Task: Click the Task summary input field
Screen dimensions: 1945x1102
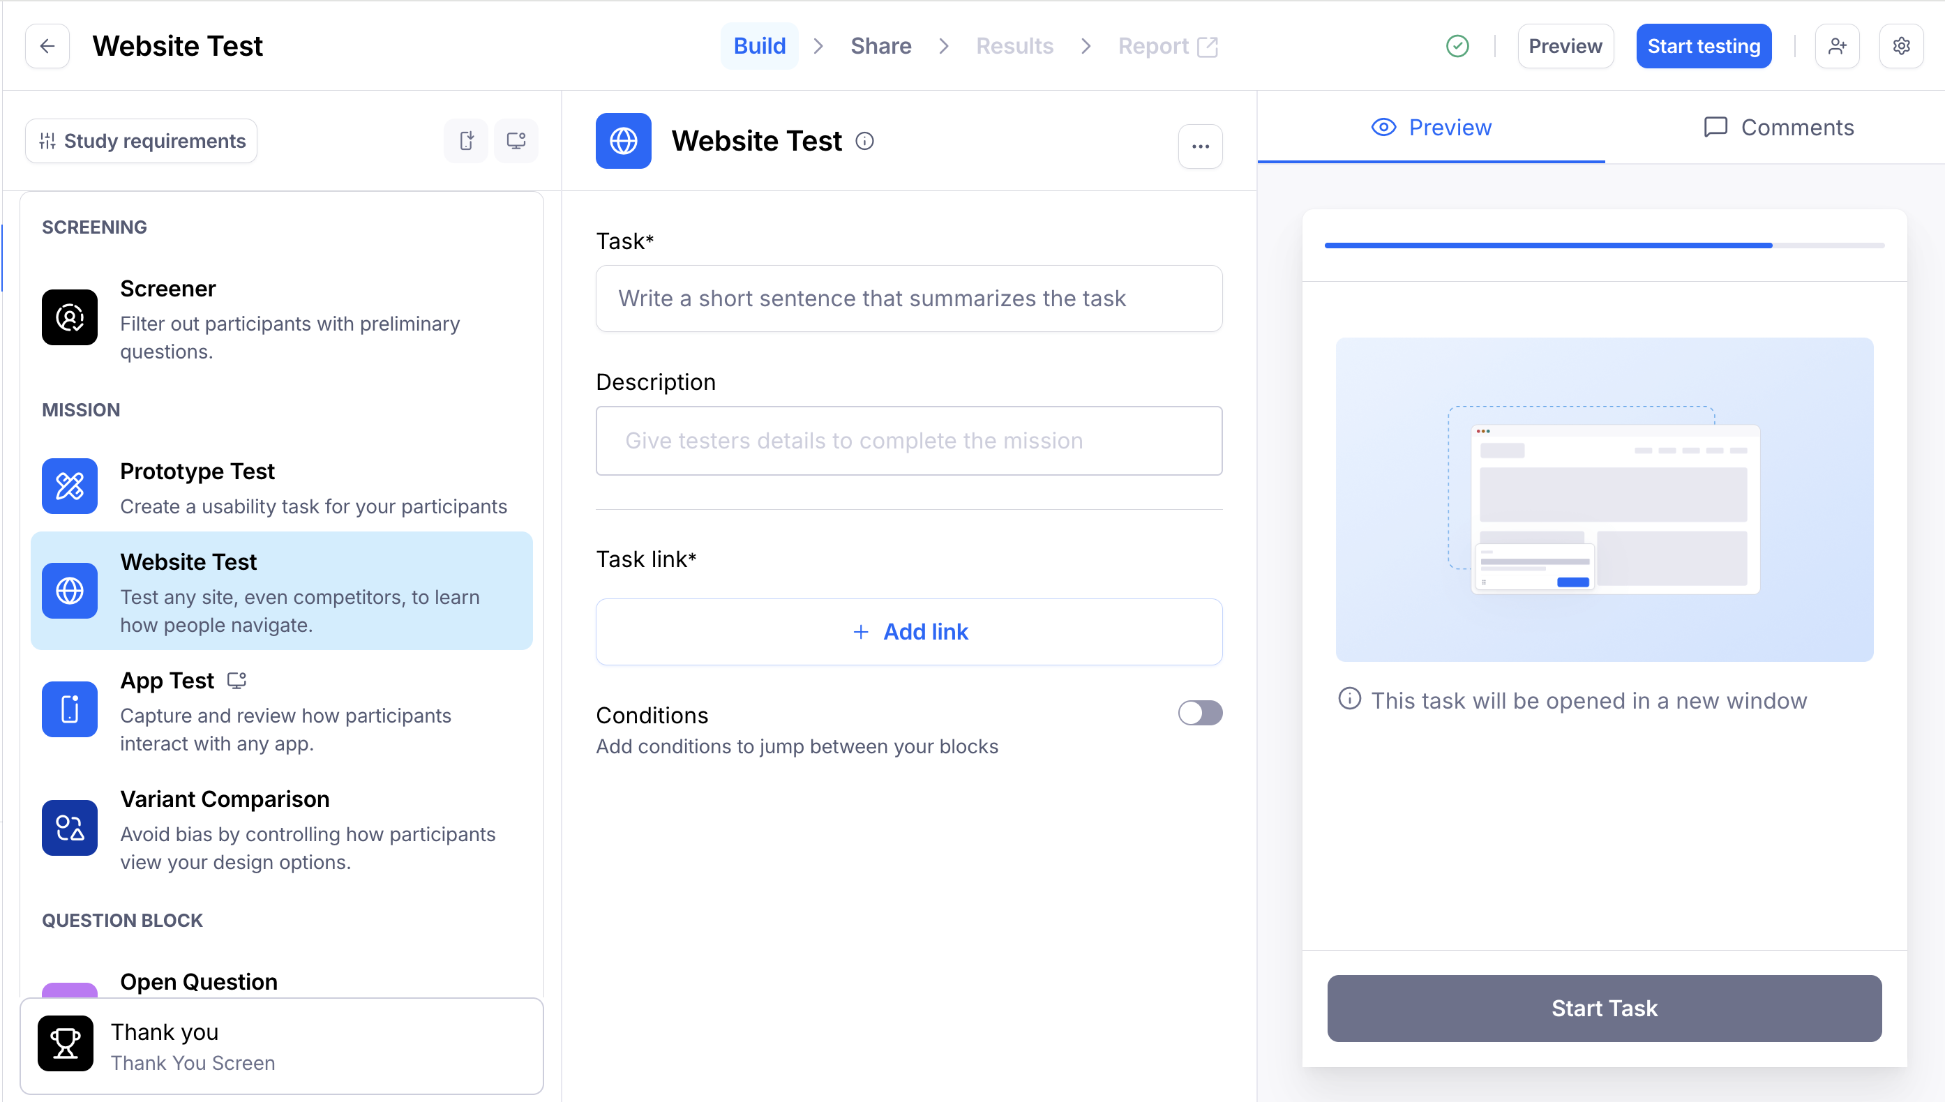Action: coord(909,299)
